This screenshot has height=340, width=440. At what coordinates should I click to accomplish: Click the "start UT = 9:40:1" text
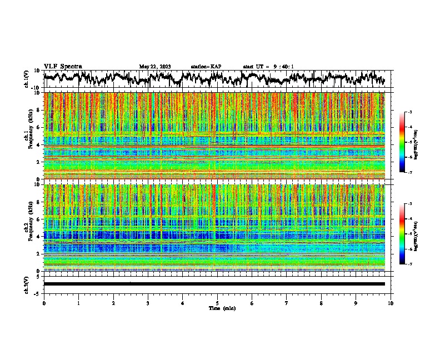coord(268,67)
